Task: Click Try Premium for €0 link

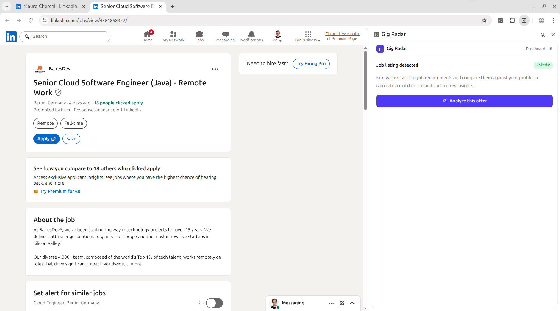Action: point(60,191)
